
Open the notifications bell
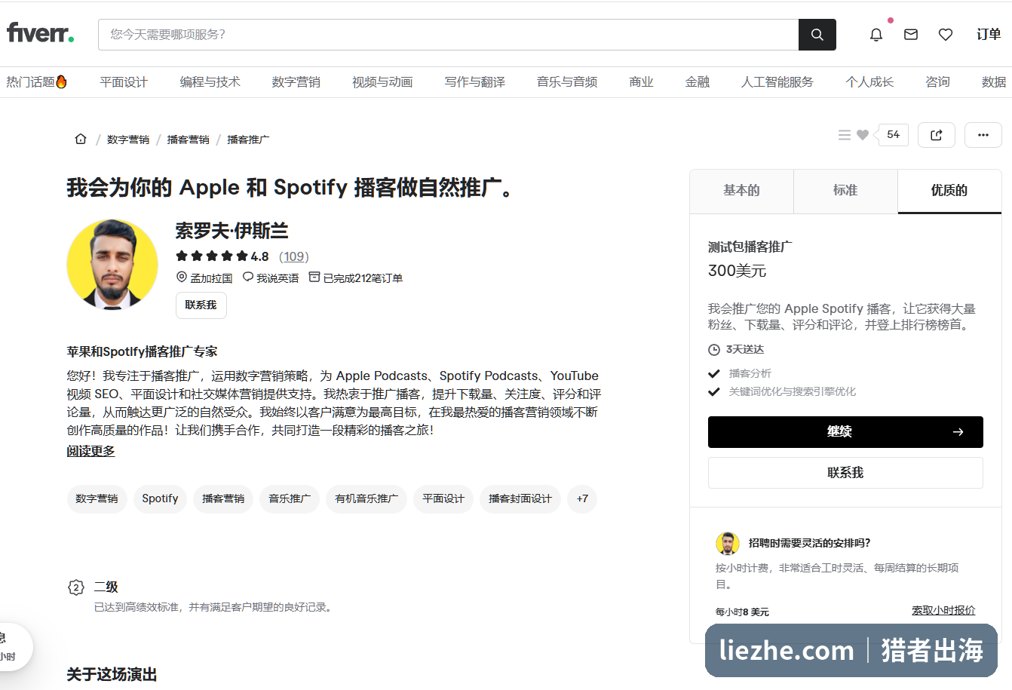pos(876,35)
